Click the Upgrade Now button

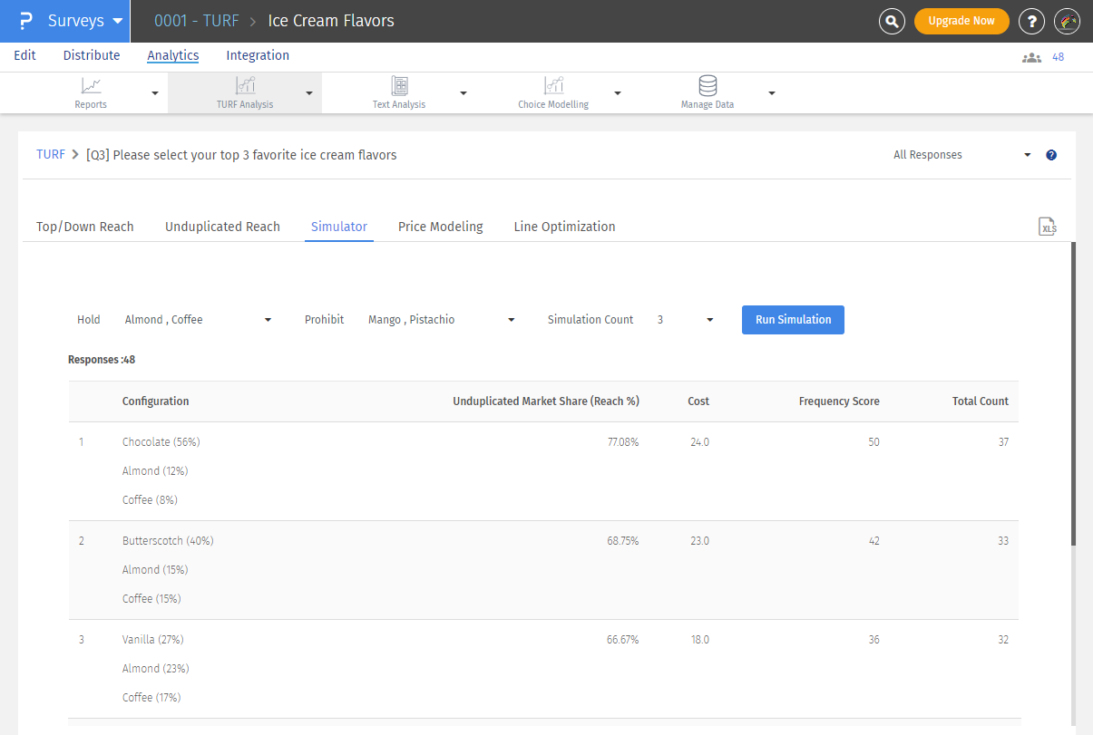[961, 21]
